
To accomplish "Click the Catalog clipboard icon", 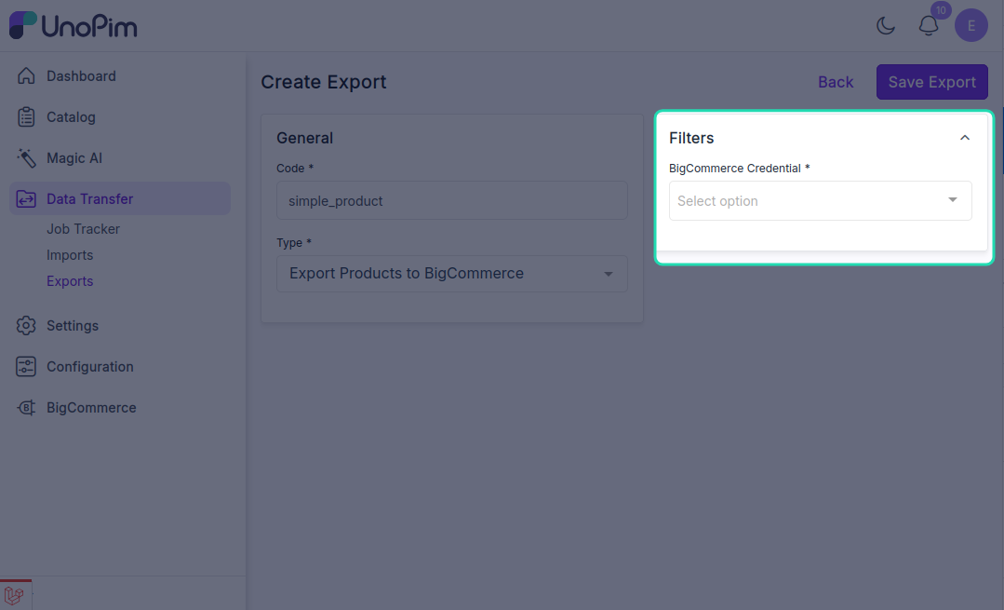I will [x=26, y=116].
